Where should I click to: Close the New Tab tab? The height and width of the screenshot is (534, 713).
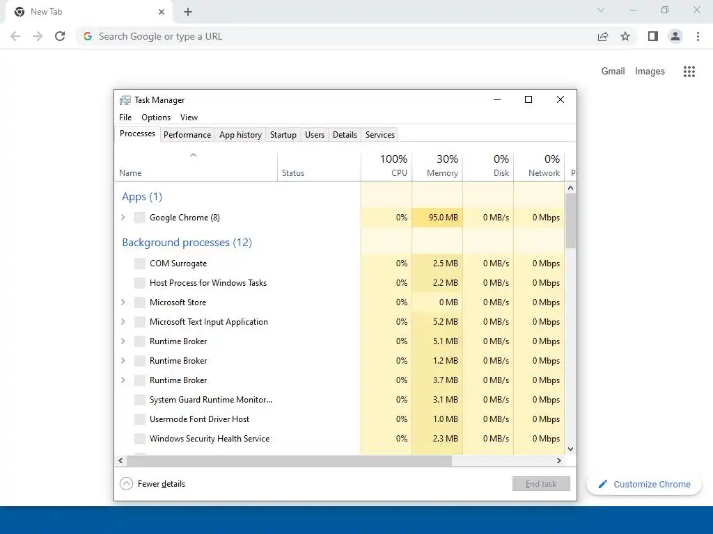162,12
